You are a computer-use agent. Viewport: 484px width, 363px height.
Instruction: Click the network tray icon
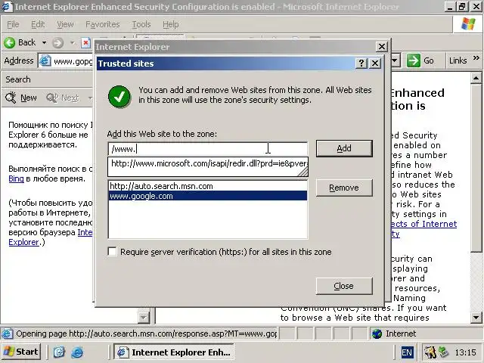click(443, 352)
